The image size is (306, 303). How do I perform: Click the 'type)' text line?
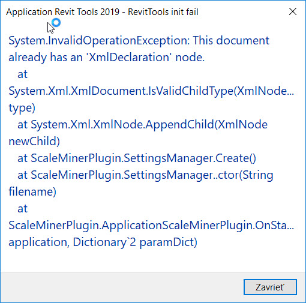click(x=22, y=108)
